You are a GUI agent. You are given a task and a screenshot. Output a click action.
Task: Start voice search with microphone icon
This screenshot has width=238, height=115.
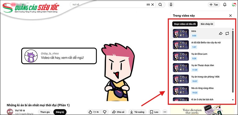coord(171,5)
